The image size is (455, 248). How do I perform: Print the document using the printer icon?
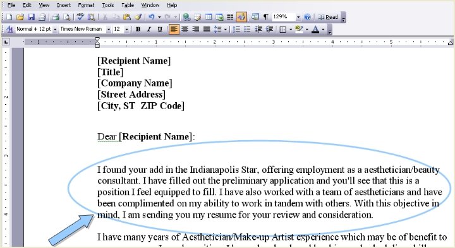coord(56,17)
